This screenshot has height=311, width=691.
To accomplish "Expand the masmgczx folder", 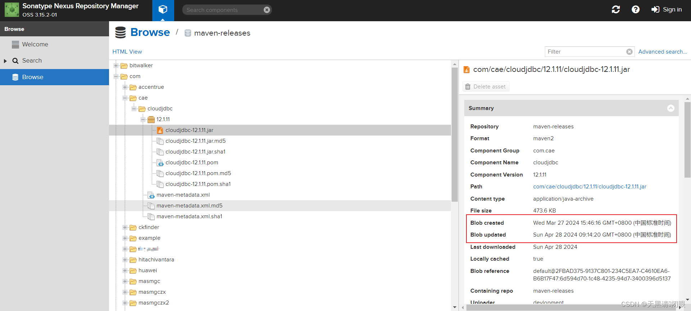I will point(125,292).
